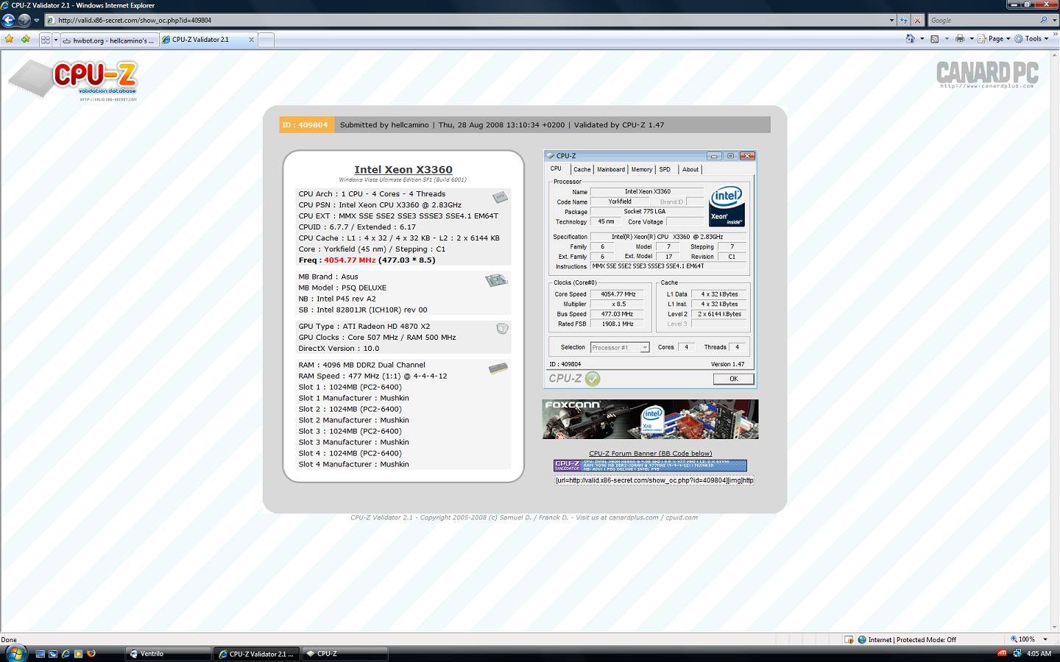Screen dimensions: 1060x662
Task: Launch Internet Explorer from quick launch
Action: pos(66,653)
